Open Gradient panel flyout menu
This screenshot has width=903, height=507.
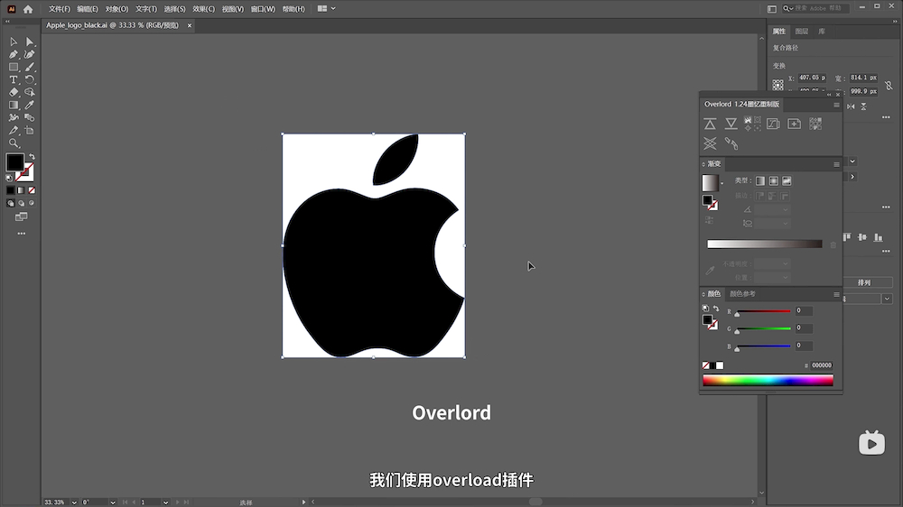[836, 164]
